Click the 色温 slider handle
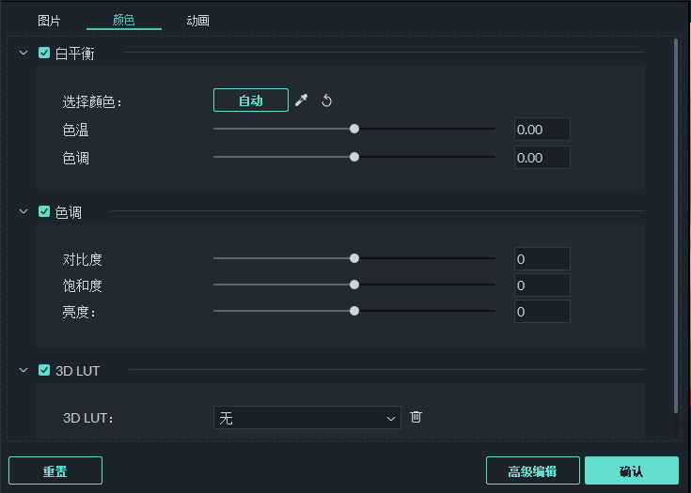691x493 pixels. pyautogui.click(x=354, y=129)
